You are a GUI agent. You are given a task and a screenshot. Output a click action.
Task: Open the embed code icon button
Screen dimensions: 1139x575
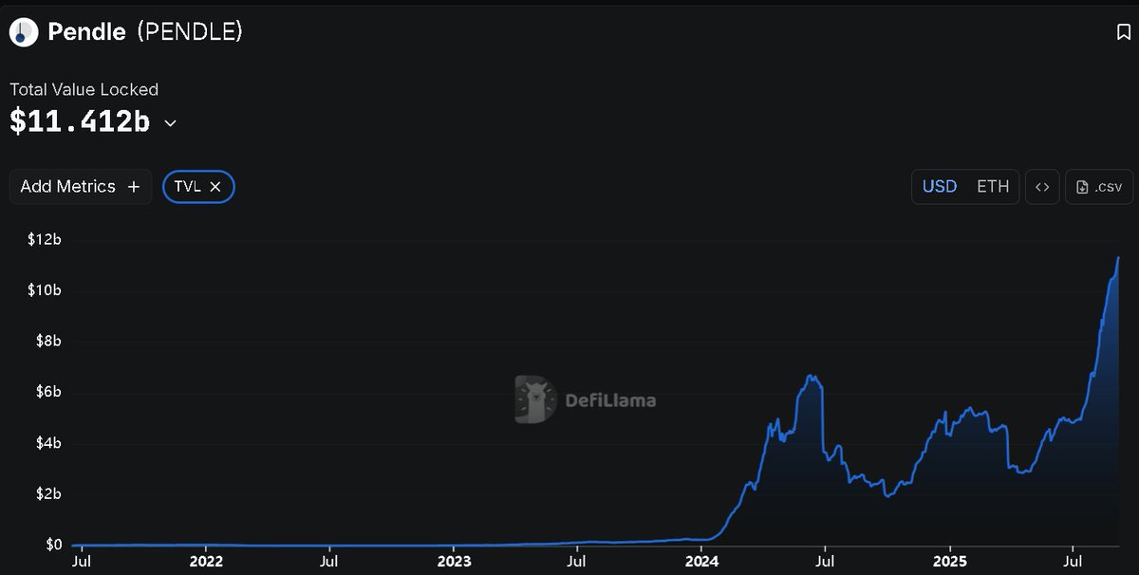pos(1041,187)
